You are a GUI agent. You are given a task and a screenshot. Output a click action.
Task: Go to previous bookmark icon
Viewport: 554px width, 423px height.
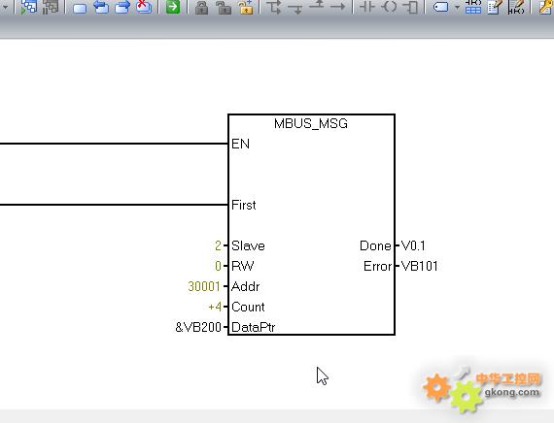[x=101, y=7]
